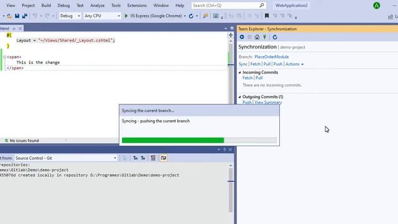This screenshot has width=398, height=224.
Task: Toggle bookmark using toolbar bookmark icon
Action: (267, 16)
